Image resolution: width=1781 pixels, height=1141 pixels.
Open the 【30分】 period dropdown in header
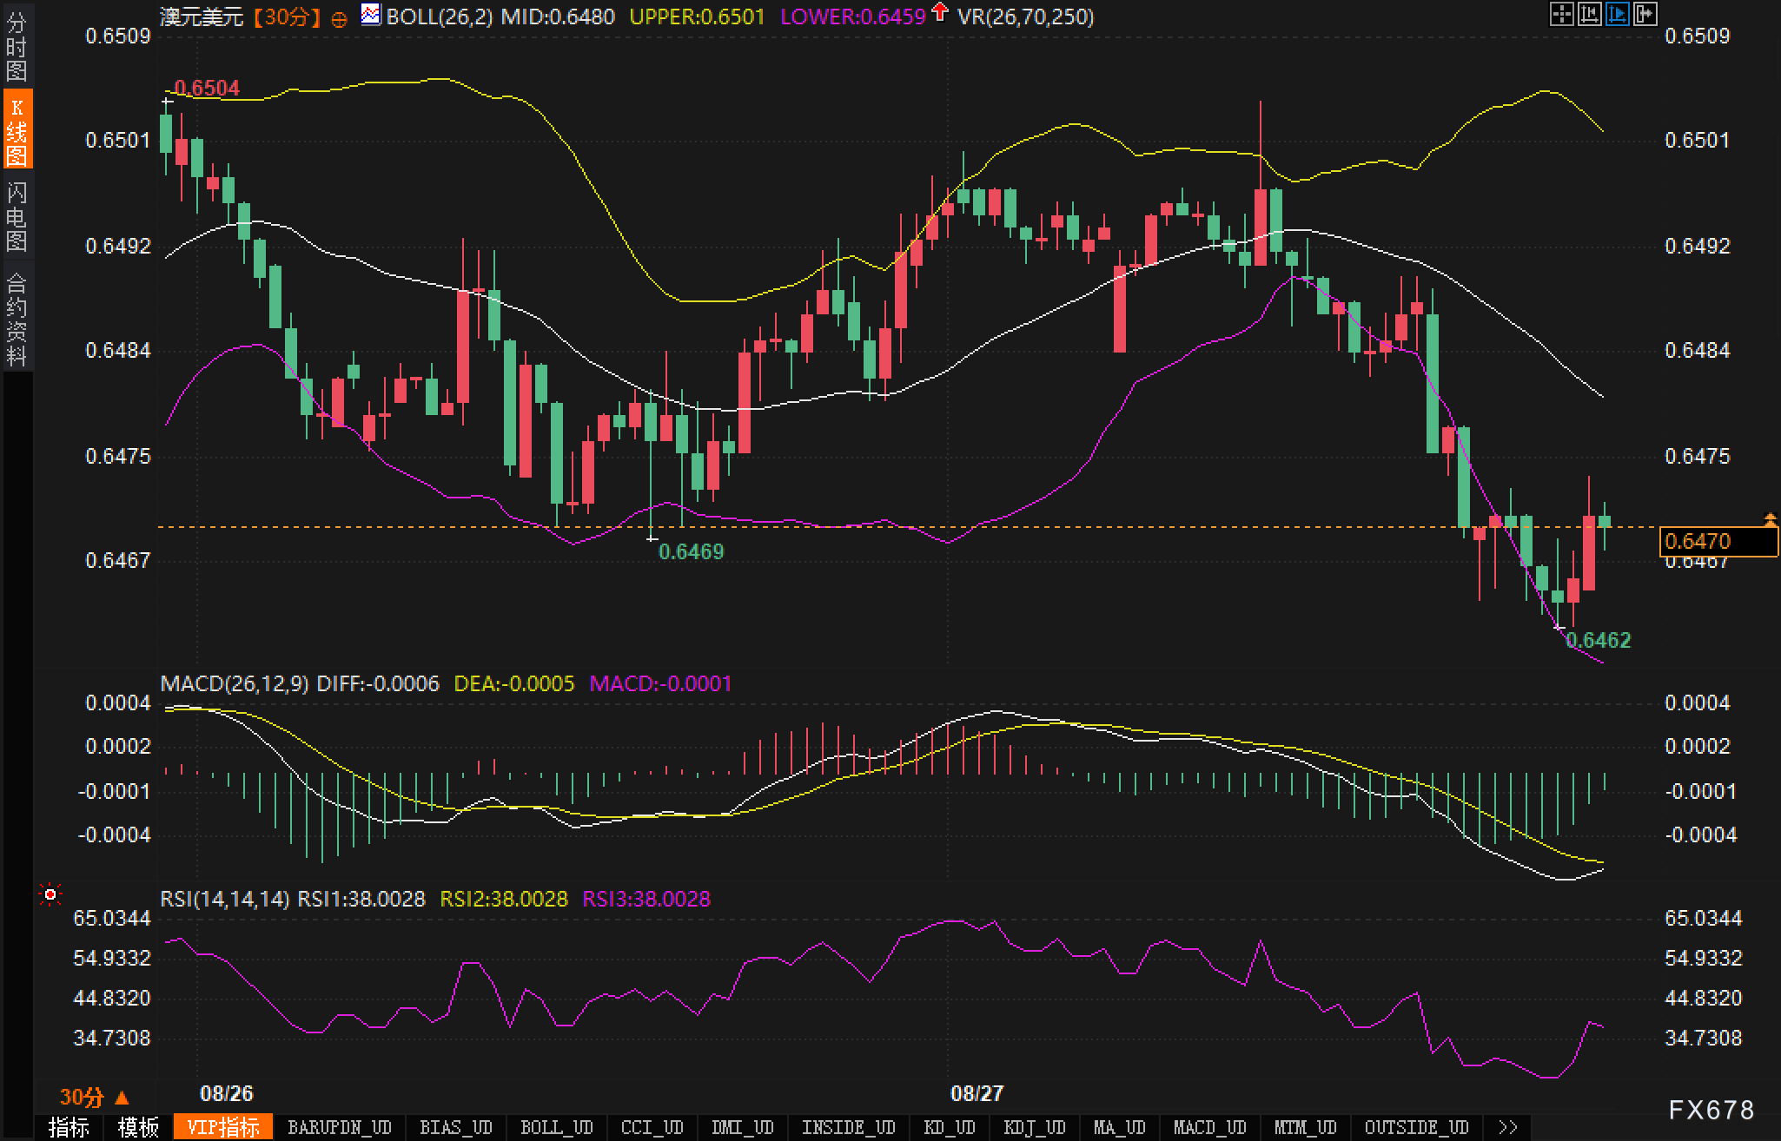pos(288,16)
